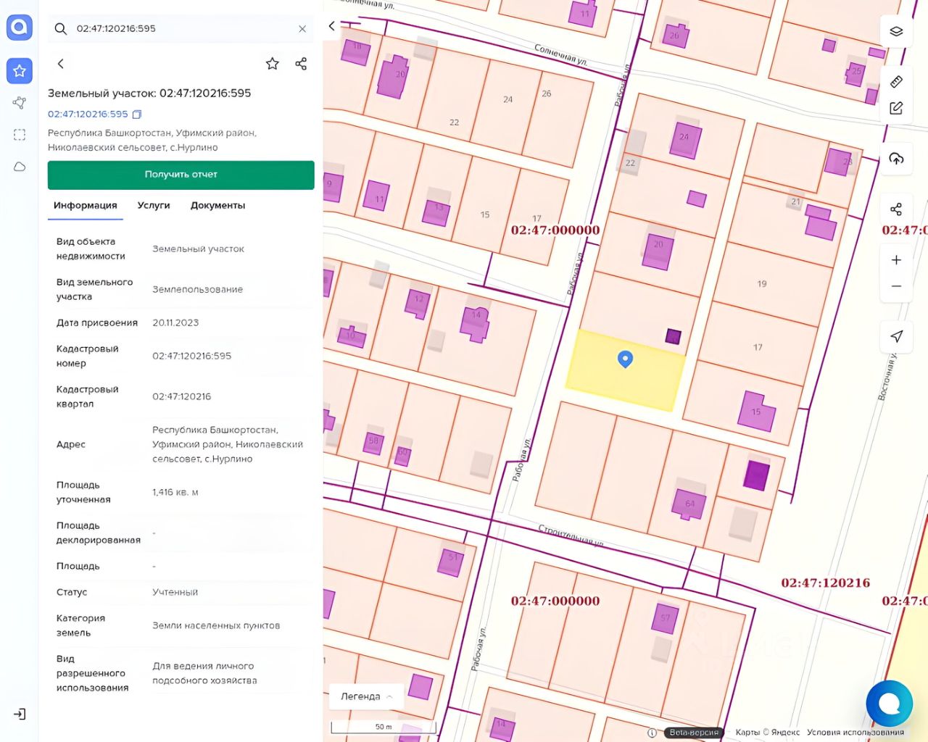Open the cloud upload button on map
This screenshot has width=928, height=742.
896,159
